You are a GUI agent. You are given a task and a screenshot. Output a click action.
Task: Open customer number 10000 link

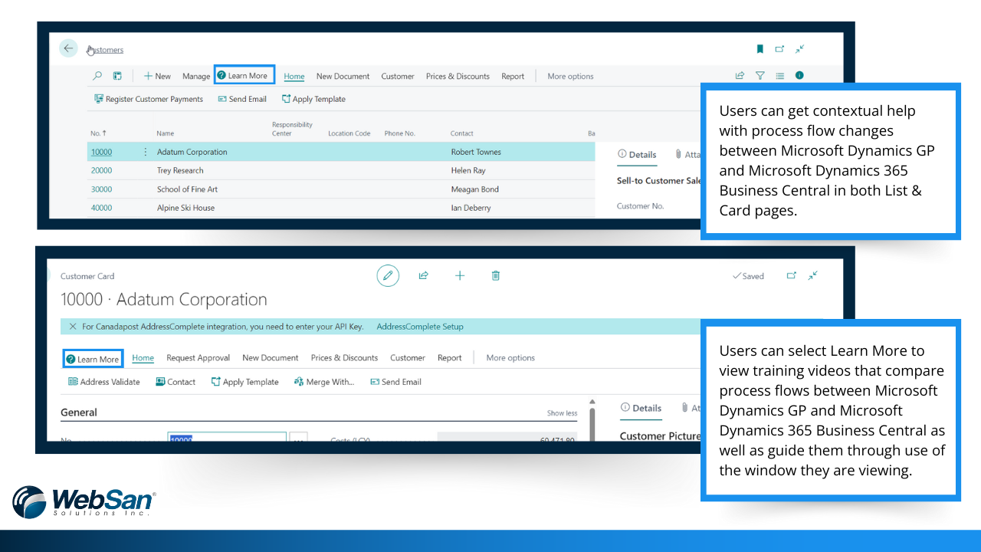(101, 152)
